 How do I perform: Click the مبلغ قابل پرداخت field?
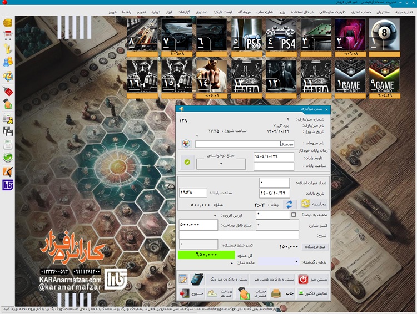[198, 225]
